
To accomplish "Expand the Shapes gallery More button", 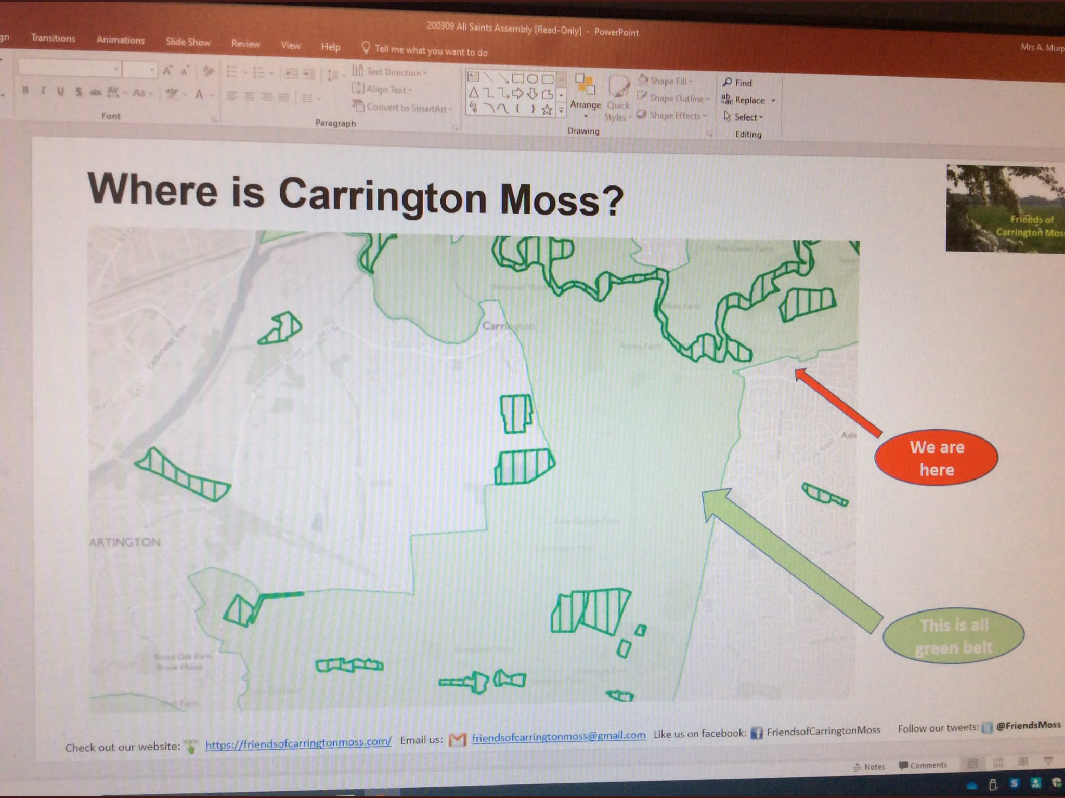I will (x=561, y=110).
